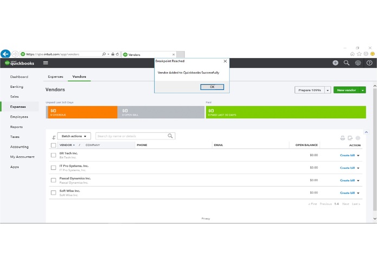
Task: Open Reports in the left sidebar
Action: pos(16,127)
